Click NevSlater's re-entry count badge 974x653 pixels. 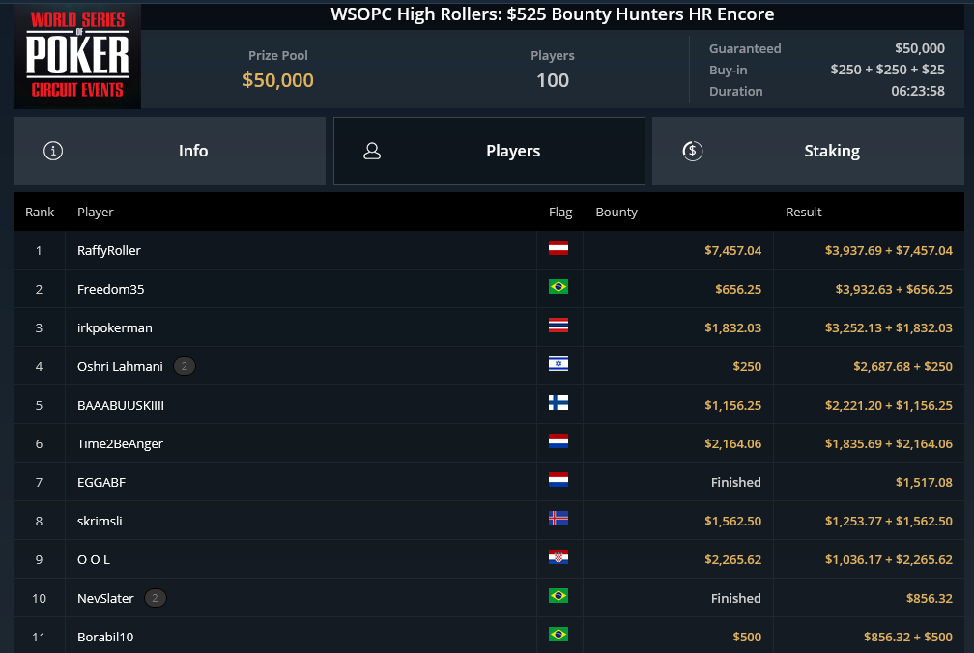pyautogui.click(x=155, y=598)
